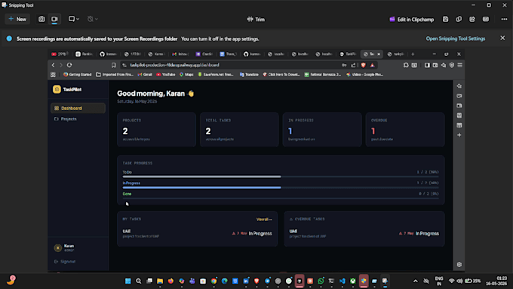513x289 pixels.
Task: Click the Karan user avatar
Action: pyautogui.click(x=57, y=247)
